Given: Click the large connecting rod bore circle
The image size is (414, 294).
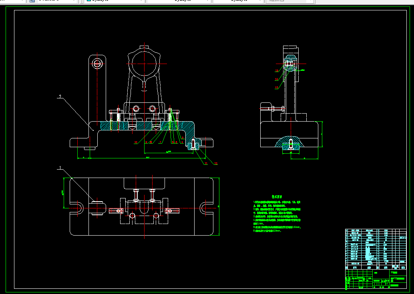Looking at the screenshot, I should (144, 64).
